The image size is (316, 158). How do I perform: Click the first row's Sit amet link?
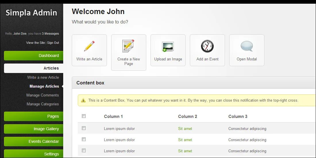coord(185,129)
